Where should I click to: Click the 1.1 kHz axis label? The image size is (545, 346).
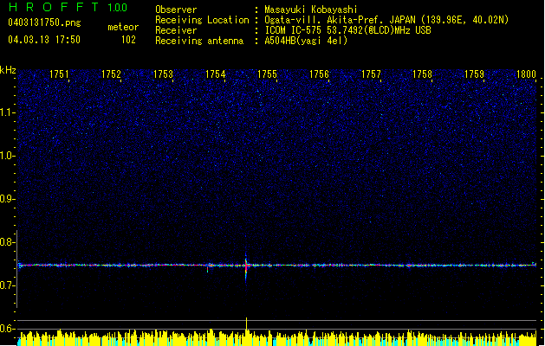(x=7, y=112)
